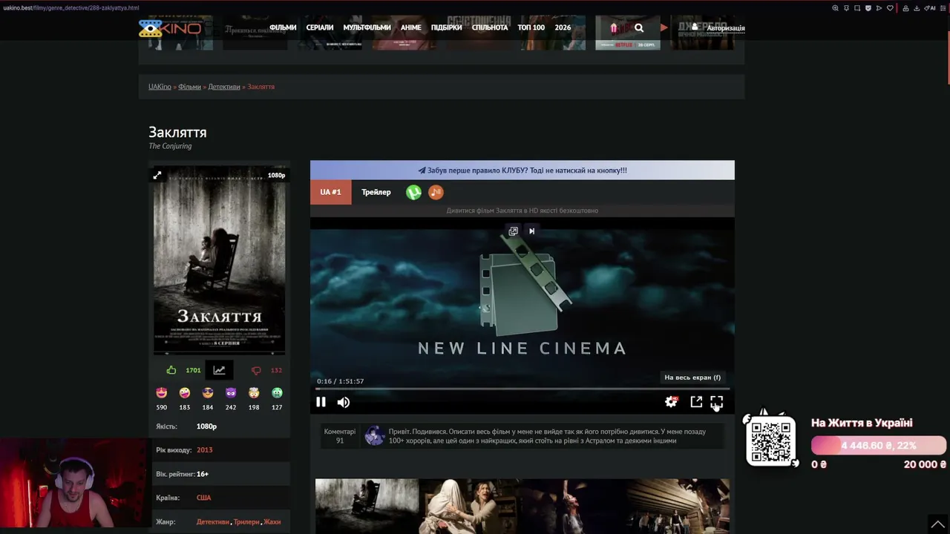The image size is (950, 534).
Task: Skip to next video icon atop player
Action: [x=531, y=231]
